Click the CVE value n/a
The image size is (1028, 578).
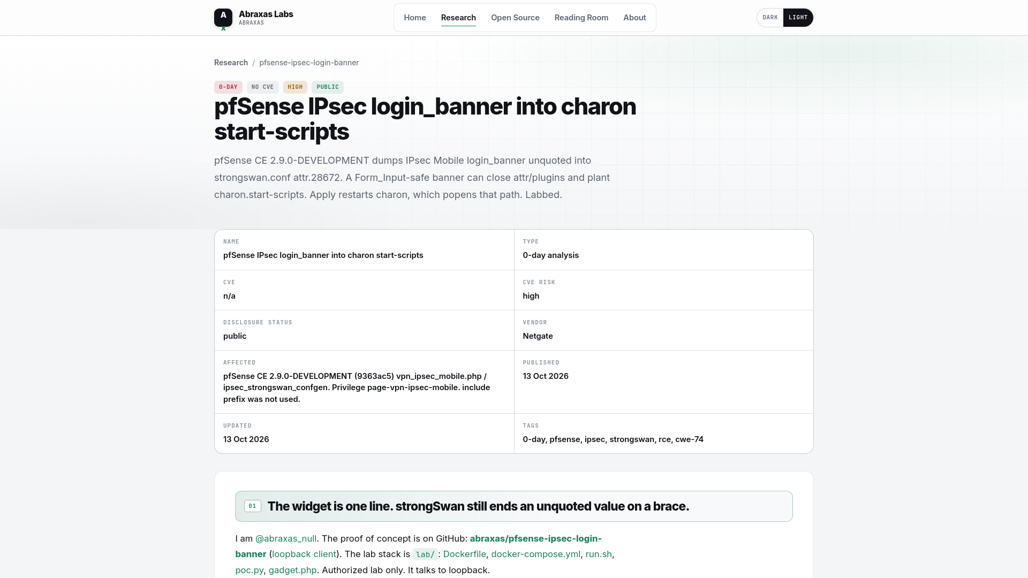[x=229, y=296]
